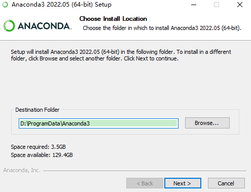The image size is (251, 192).
Task: Cancel the Anaconda installation
Action: point(226,183)
